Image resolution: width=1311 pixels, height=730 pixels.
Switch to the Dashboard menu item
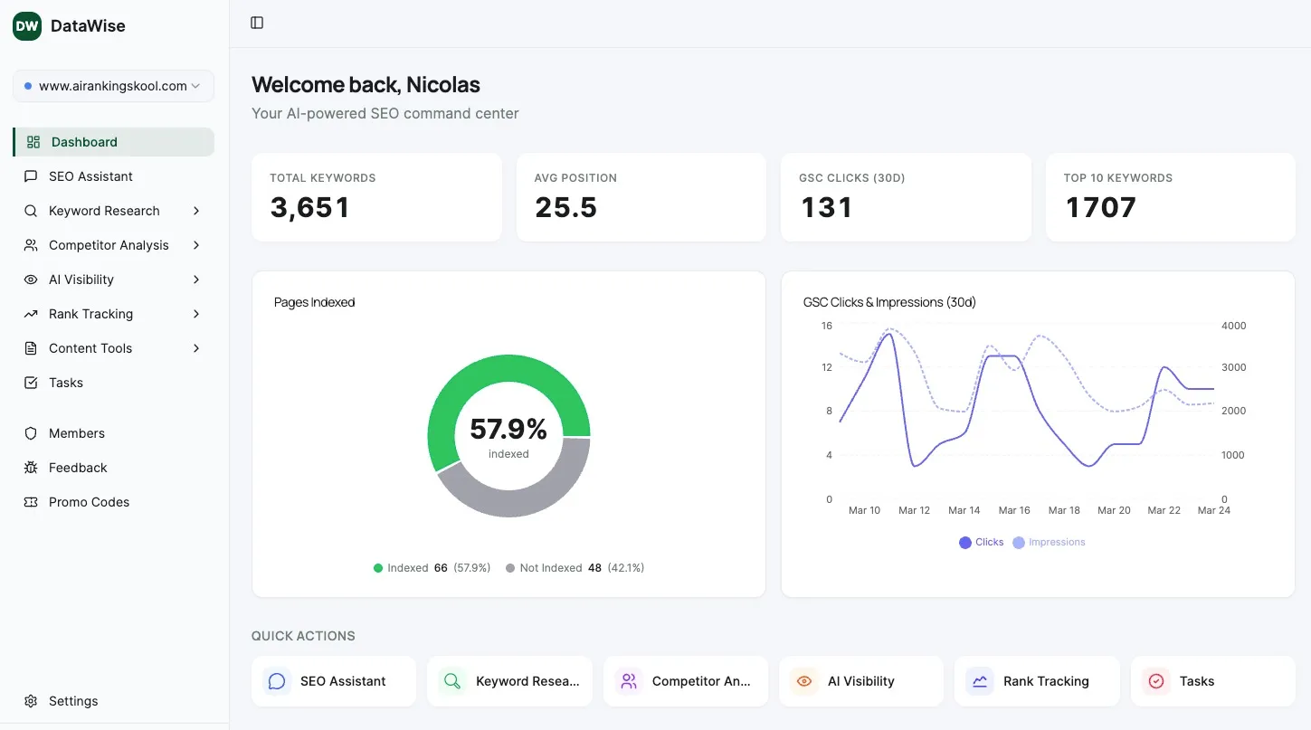coord(84,141)
